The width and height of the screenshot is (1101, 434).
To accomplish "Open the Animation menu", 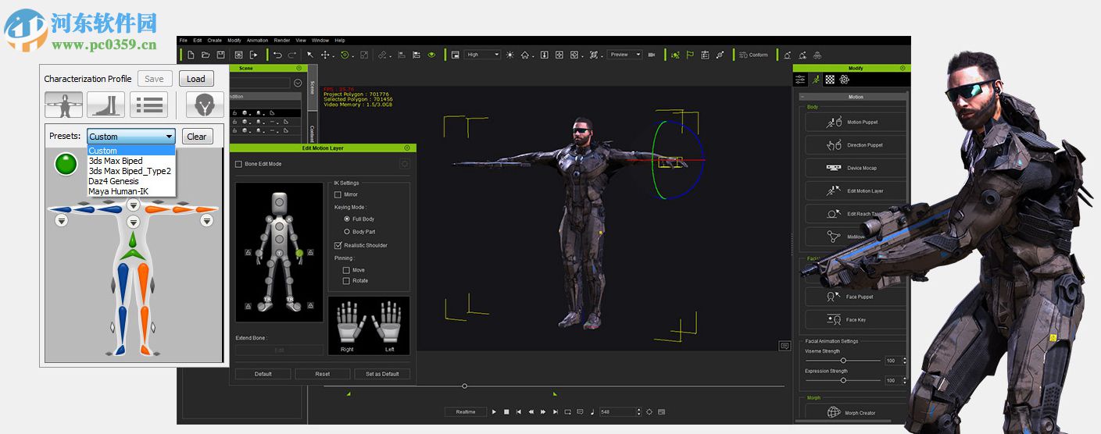I will 257,41.
